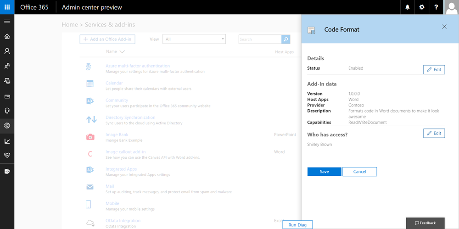
Task: Click PowerPoint host app for Image Bank
Action: (x=285, y=135)
